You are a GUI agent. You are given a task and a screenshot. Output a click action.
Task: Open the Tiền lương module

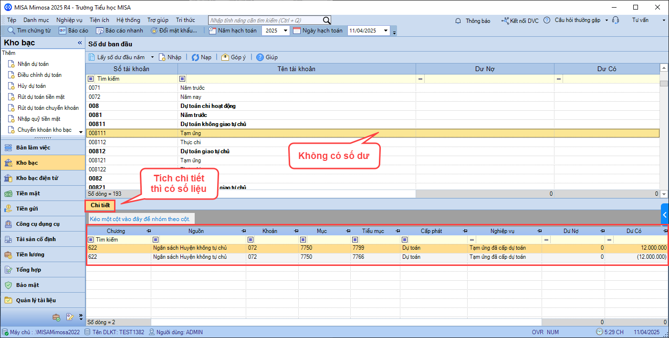(x=42, y=254)
